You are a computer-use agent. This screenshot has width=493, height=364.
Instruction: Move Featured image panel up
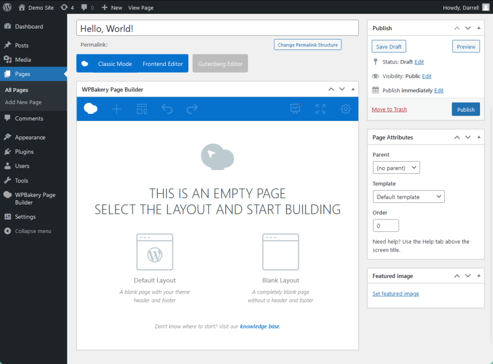point(457,276)
